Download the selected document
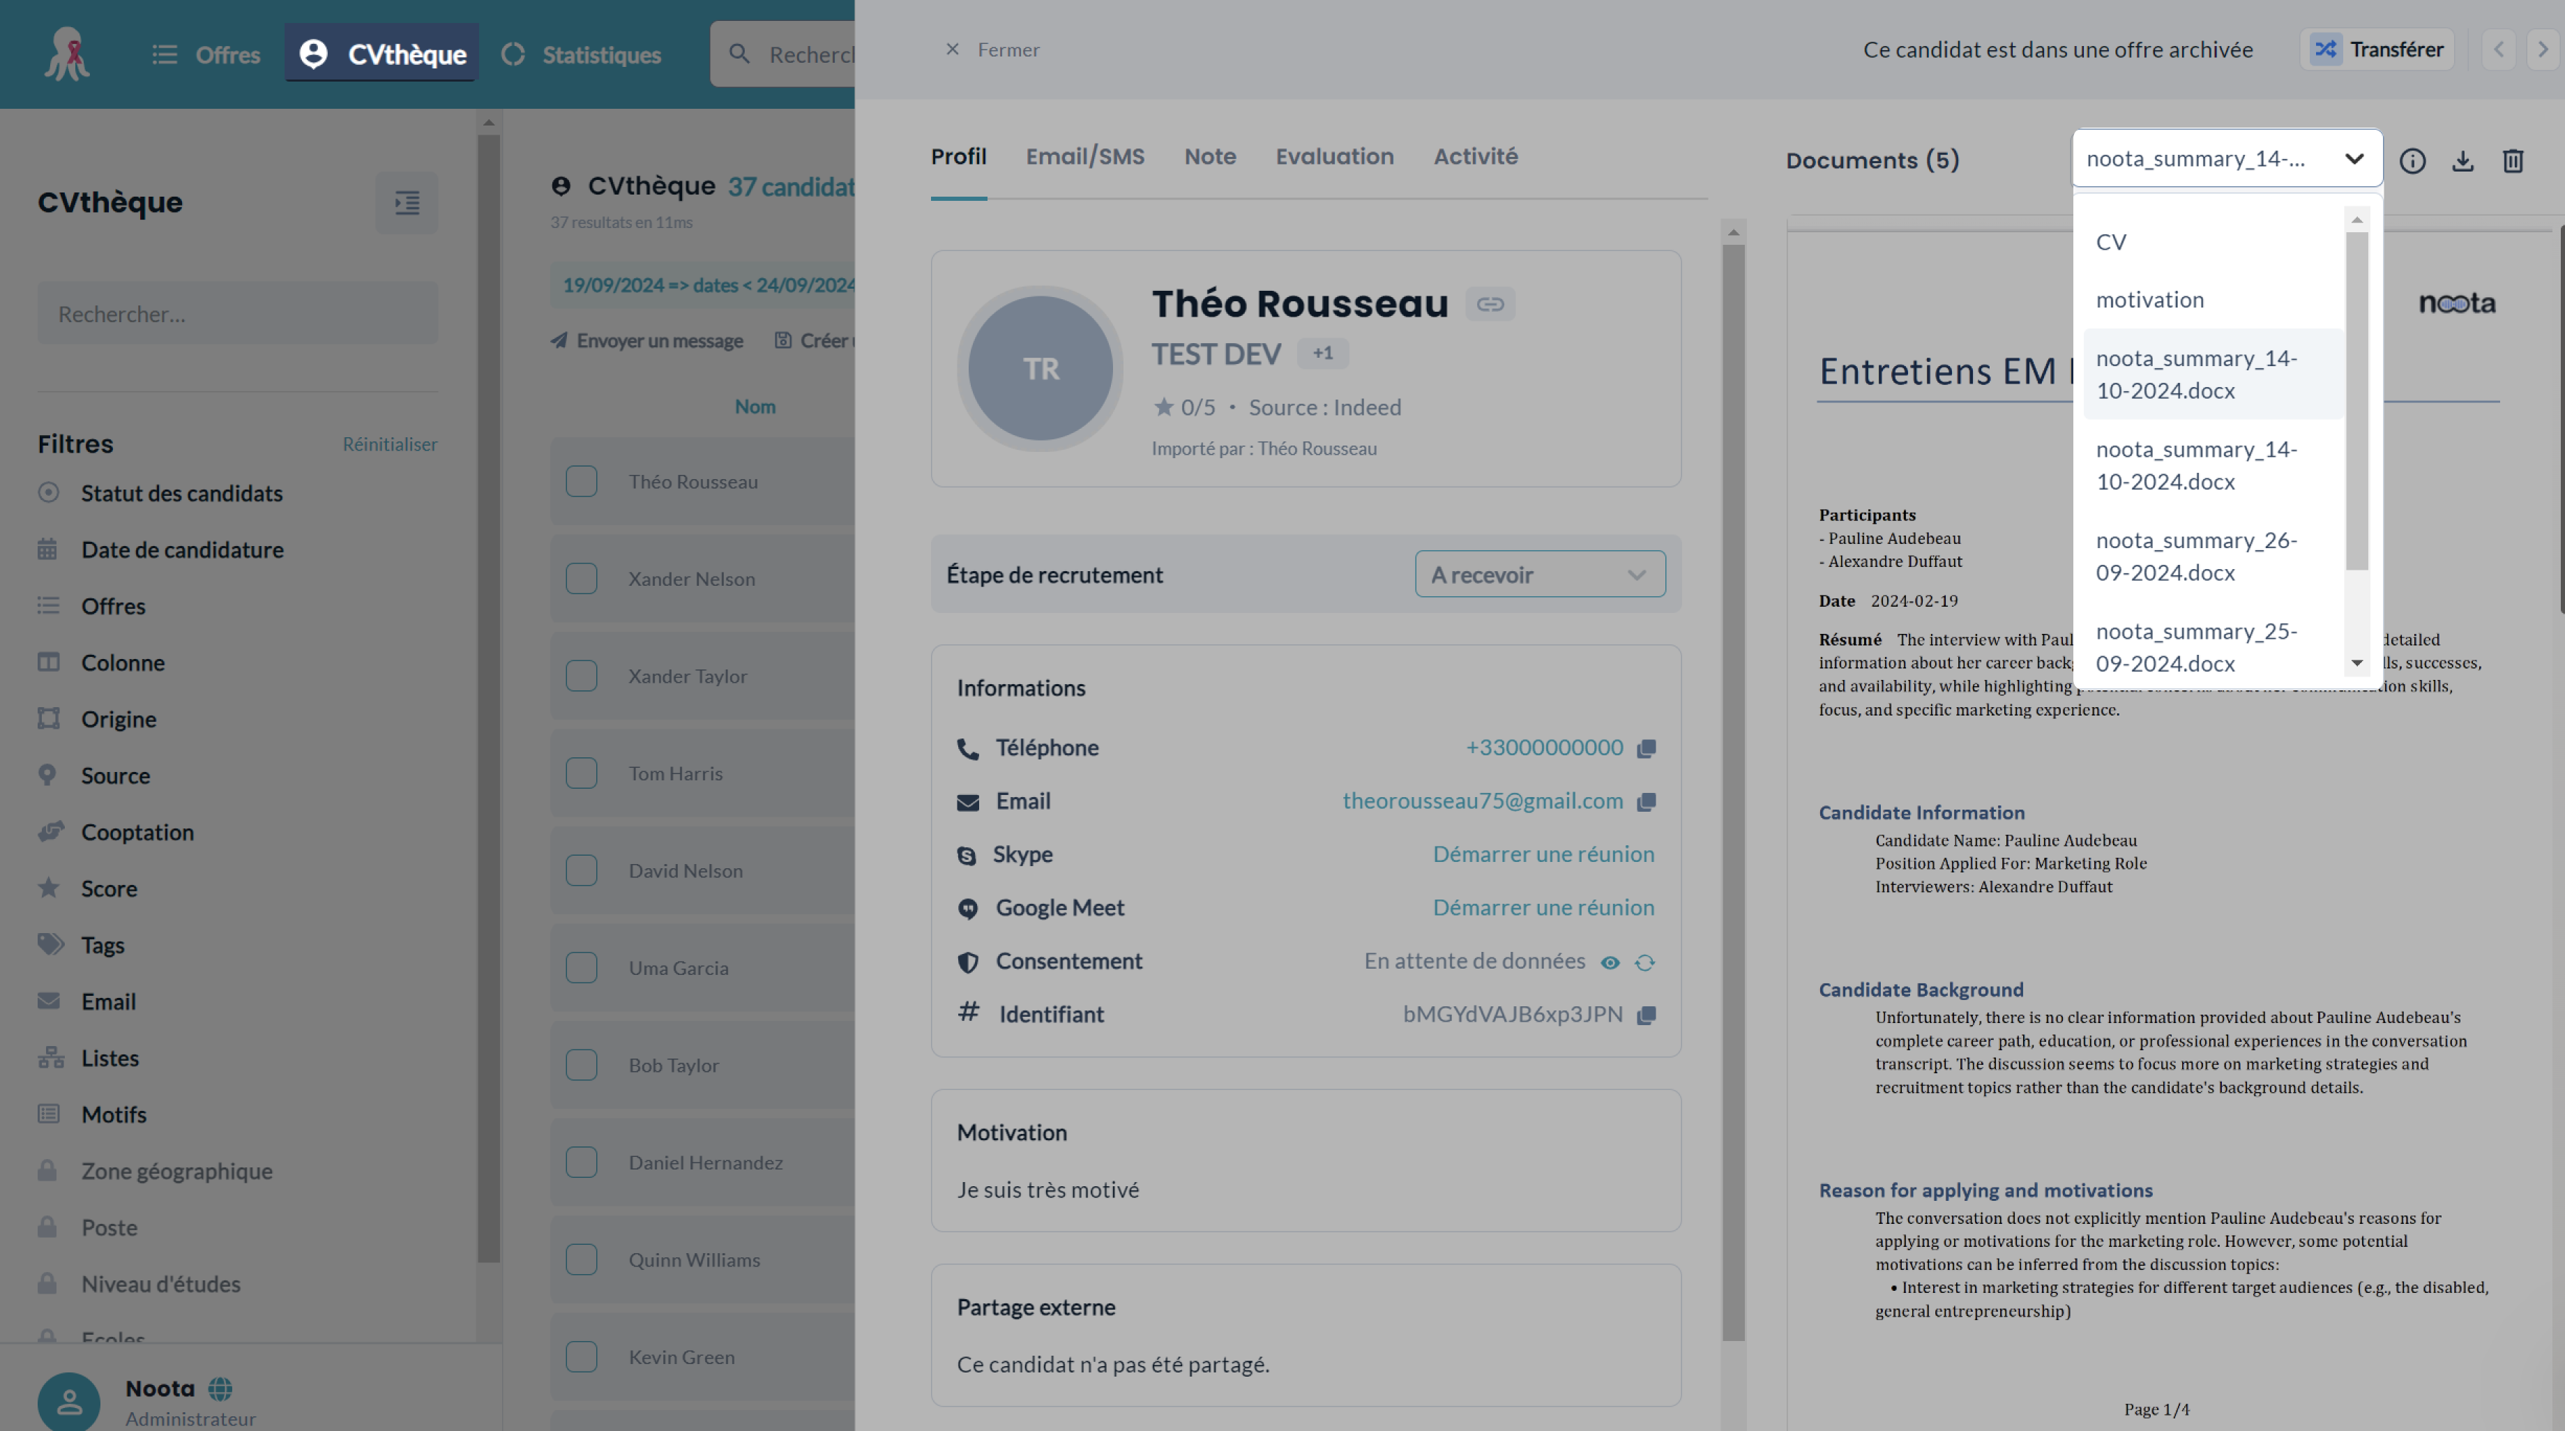2565x1431 pixels. tap(2462, 161)
